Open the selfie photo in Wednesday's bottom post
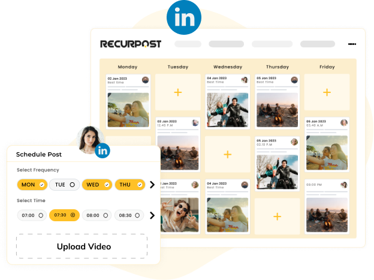 tap(228, 215)
